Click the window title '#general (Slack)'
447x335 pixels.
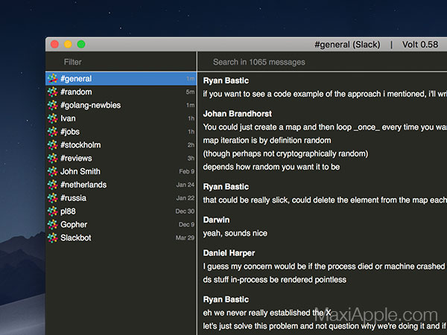tap(347, 45)
